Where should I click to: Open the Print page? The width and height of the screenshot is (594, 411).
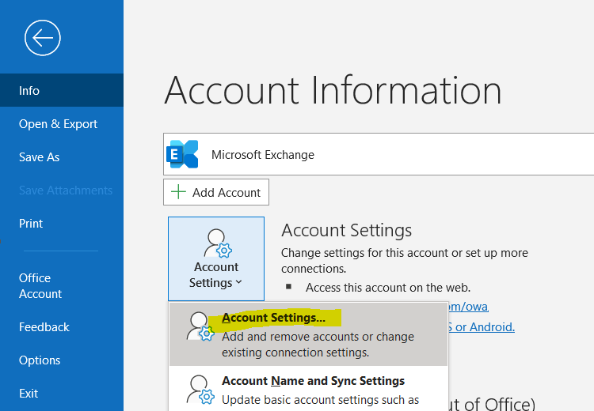point(62,223)
